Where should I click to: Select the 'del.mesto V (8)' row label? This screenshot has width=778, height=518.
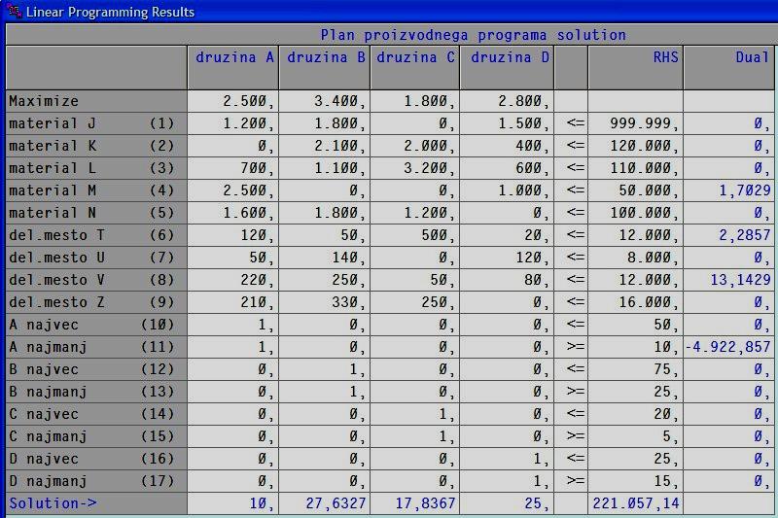tap(96, 280)
